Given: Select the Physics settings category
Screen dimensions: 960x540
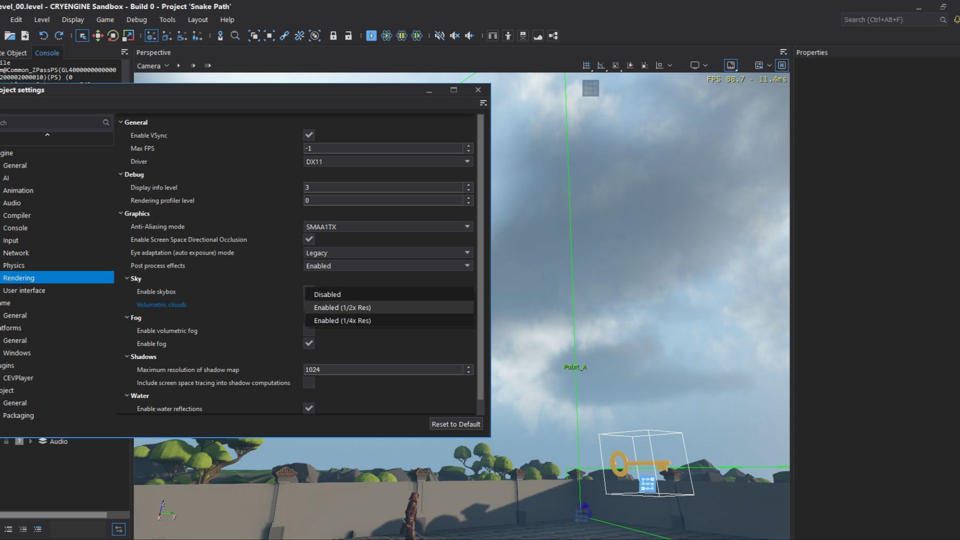Looking at the screenshot, I should click(x=57, y=265).
